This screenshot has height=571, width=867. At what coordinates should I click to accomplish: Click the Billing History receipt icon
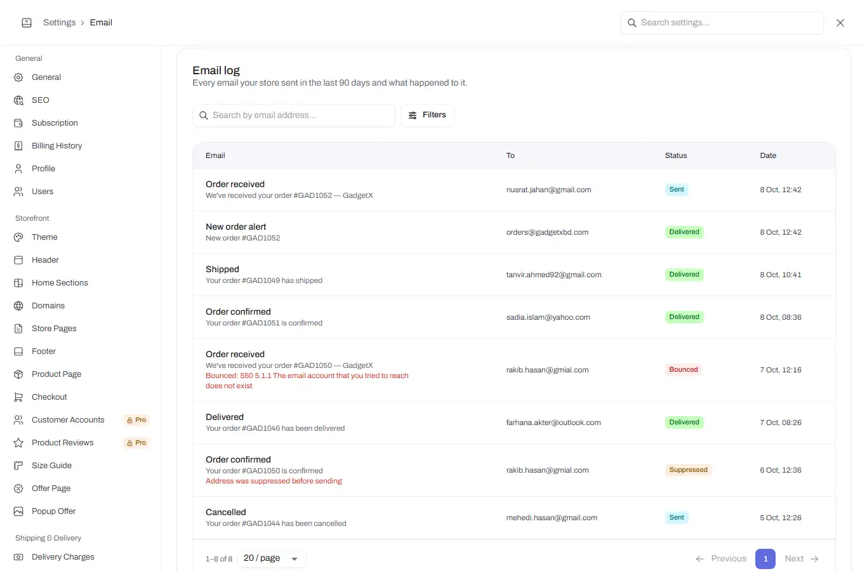(x=18, y=146)
